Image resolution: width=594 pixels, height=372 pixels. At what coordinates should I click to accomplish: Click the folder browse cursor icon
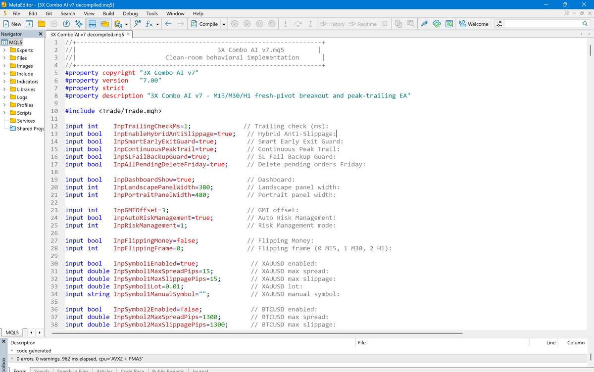(118, 24)
